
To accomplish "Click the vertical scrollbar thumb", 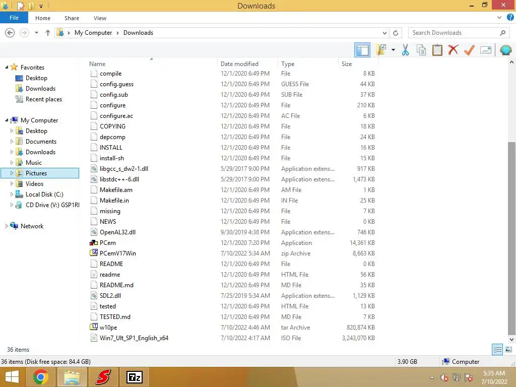I will click(511, 238).
